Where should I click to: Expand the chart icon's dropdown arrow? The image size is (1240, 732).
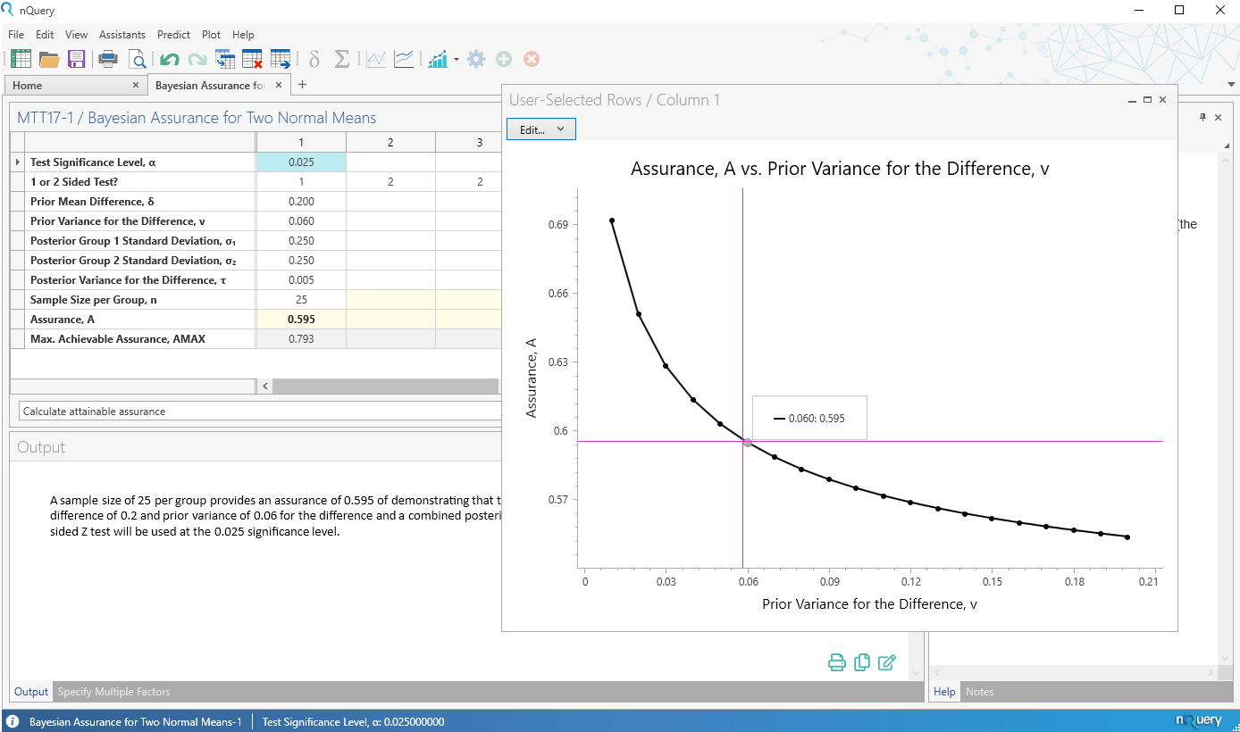pos(456,59)
